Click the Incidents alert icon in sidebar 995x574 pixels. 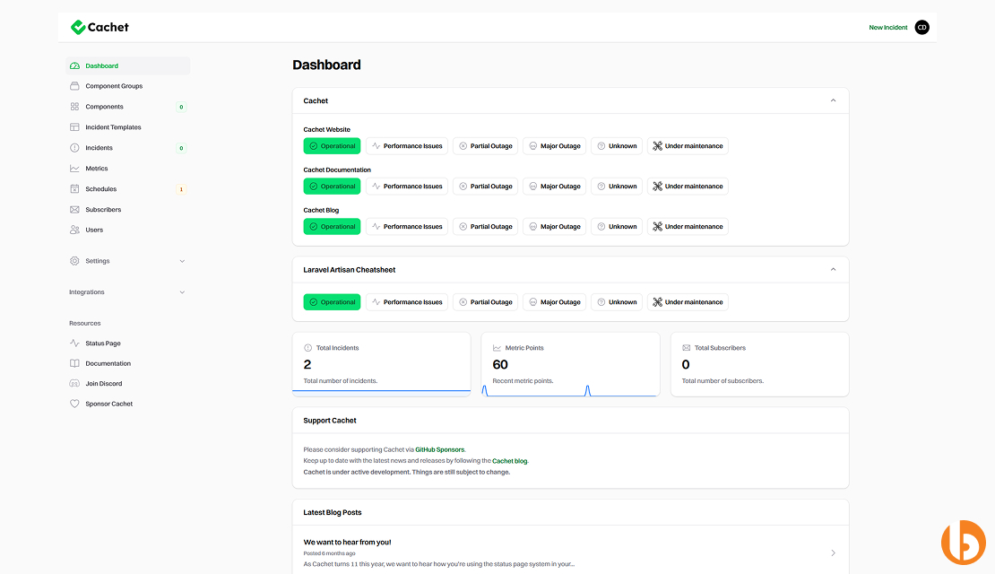[x=74, y=148]
